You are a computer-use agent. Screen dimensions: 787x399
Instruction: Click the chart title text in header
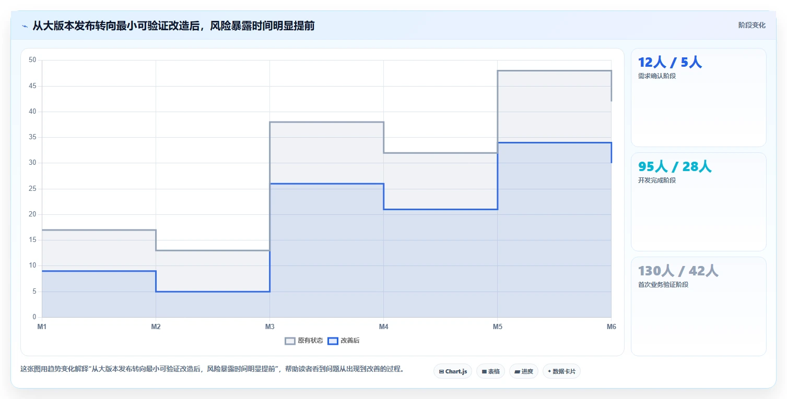pos(173,26)
